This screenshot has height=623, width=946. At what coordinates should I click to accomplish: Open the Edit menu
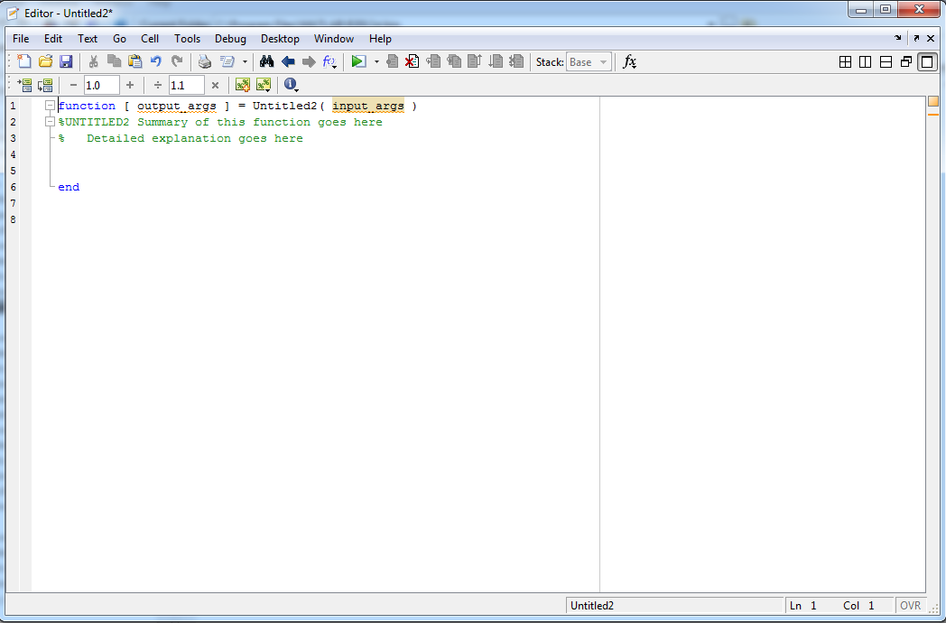pos(53,39)
